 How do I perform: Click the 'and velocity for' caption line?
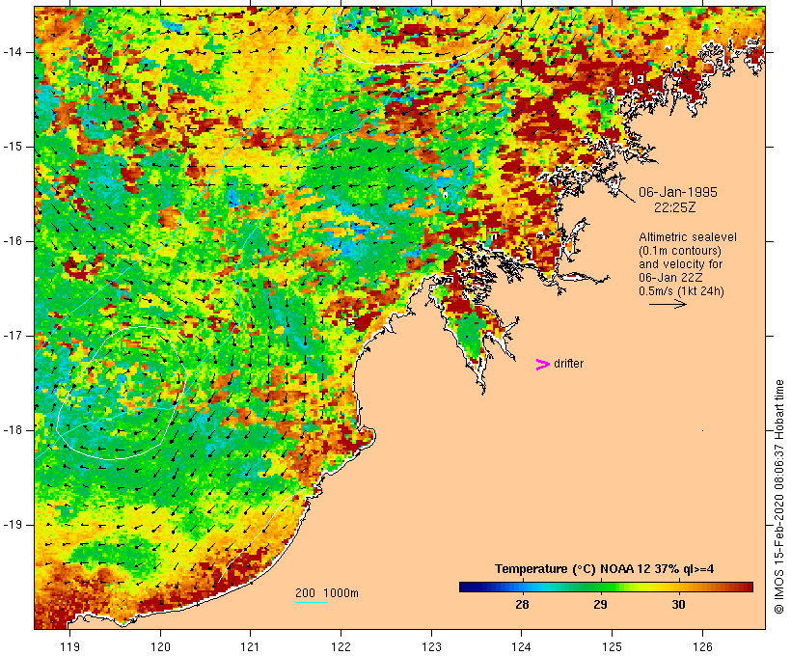point(680,264)
